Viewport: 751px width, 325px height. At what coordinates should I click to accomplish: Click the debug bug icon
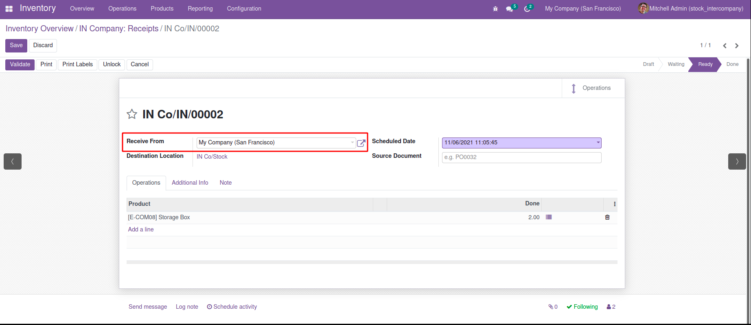[x=495, y=9]
